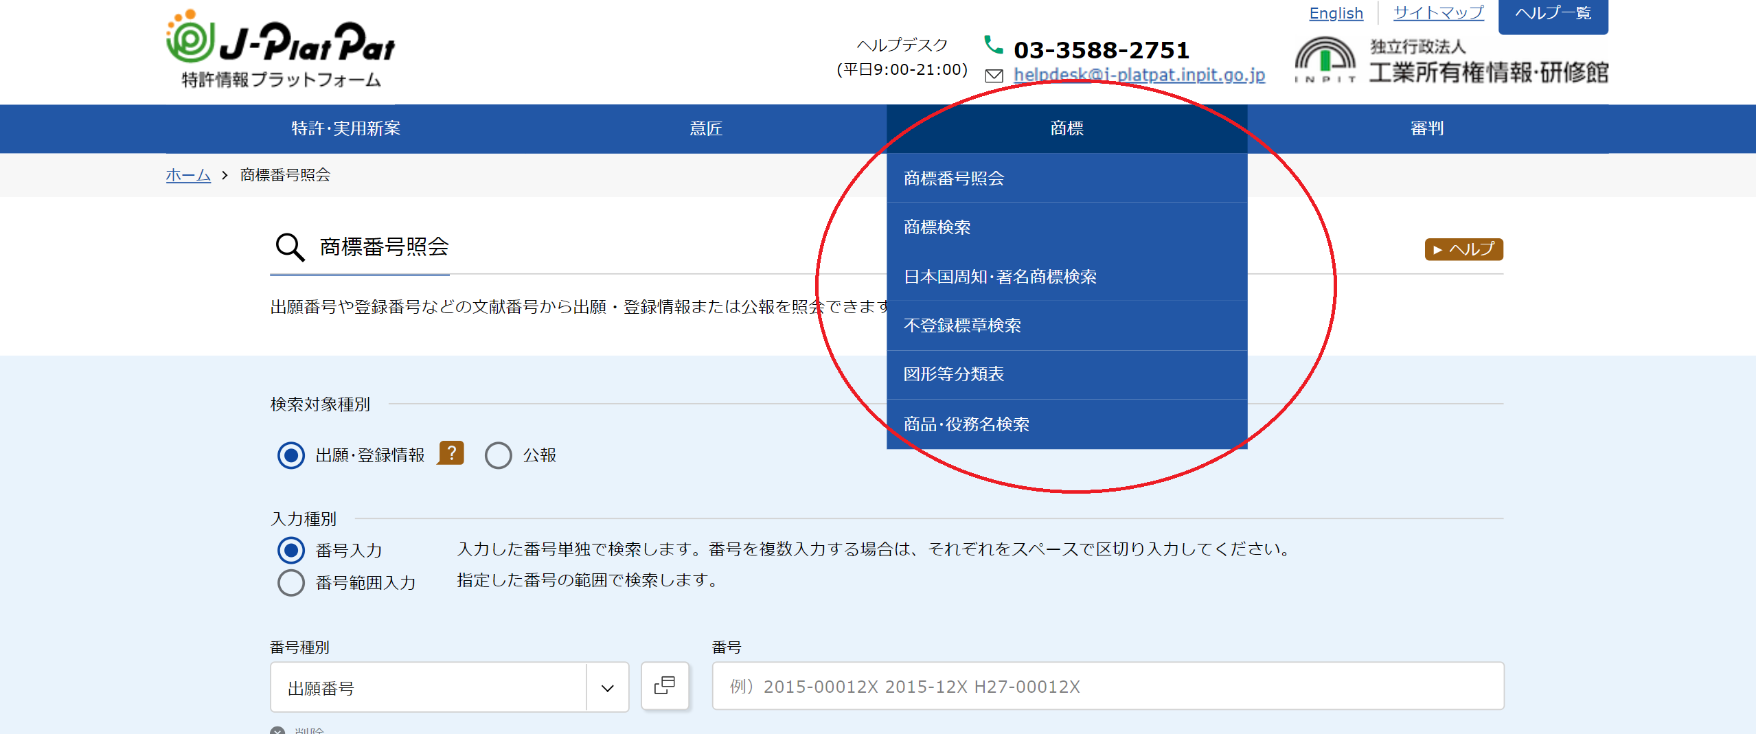The image size is (1756, 734).
Task: Open the 意匠 menu
Action: coord(706,128)
